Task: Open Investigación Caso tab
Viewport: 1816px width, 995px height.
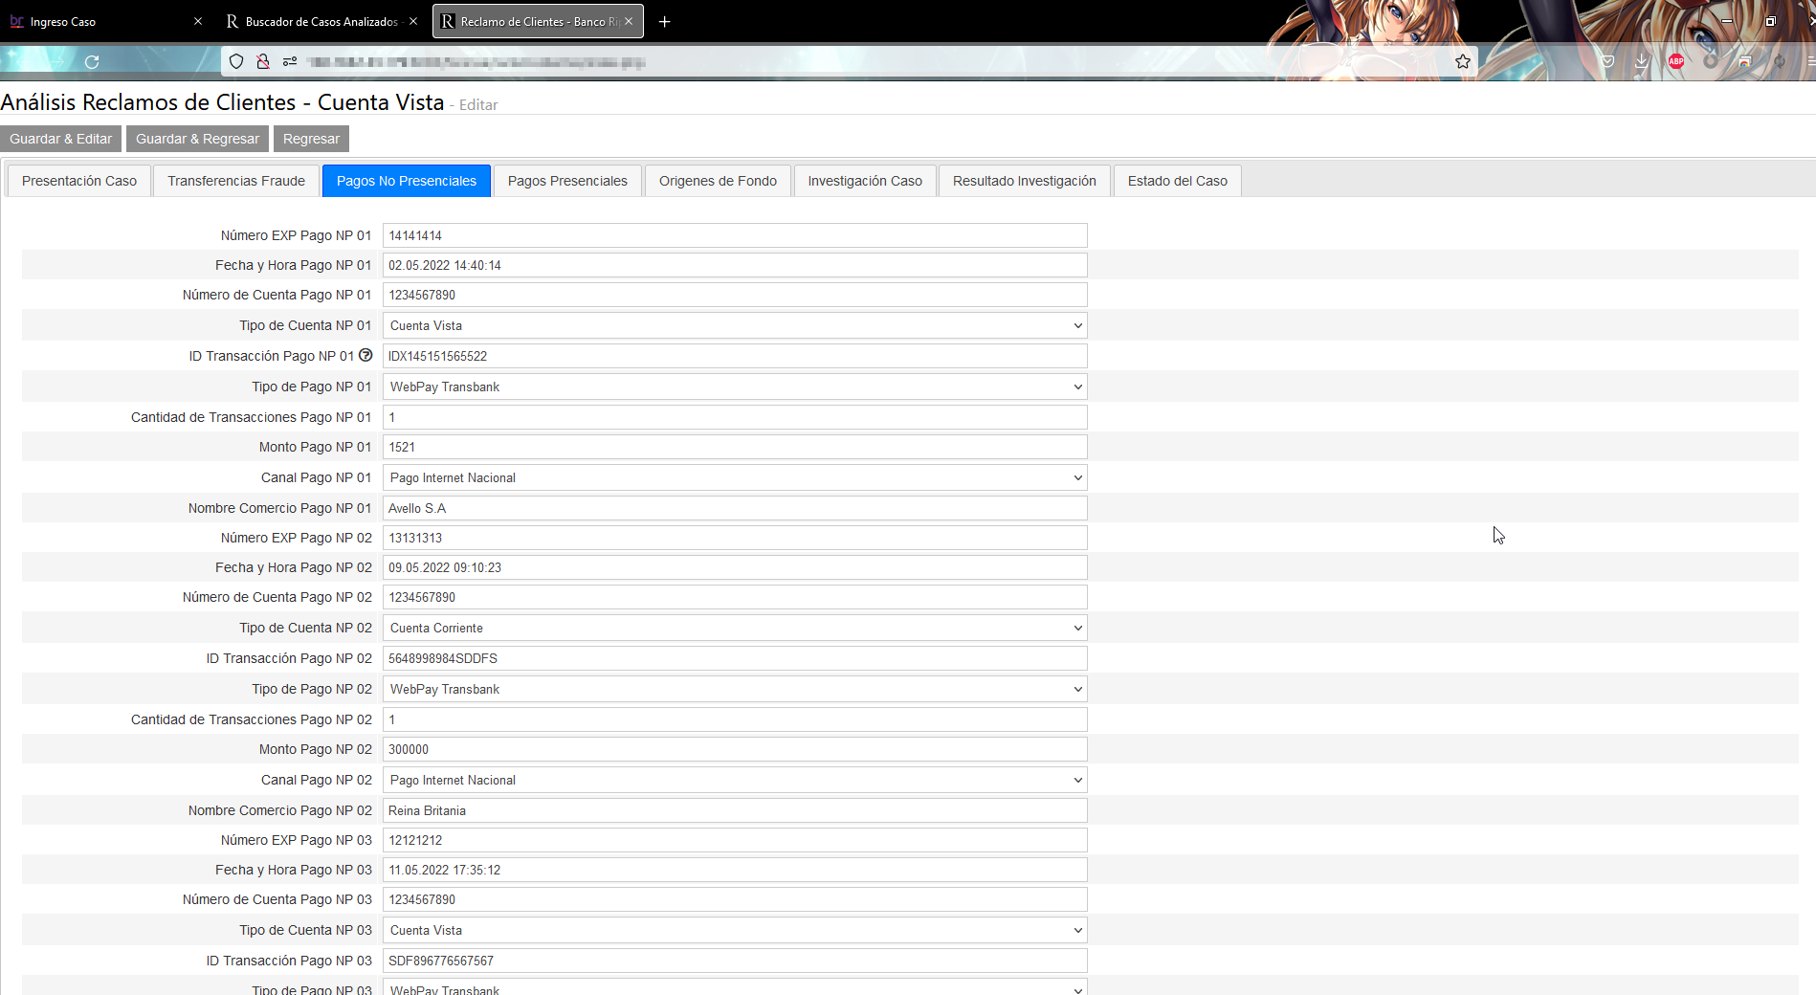Action: [x=865, y=181]
